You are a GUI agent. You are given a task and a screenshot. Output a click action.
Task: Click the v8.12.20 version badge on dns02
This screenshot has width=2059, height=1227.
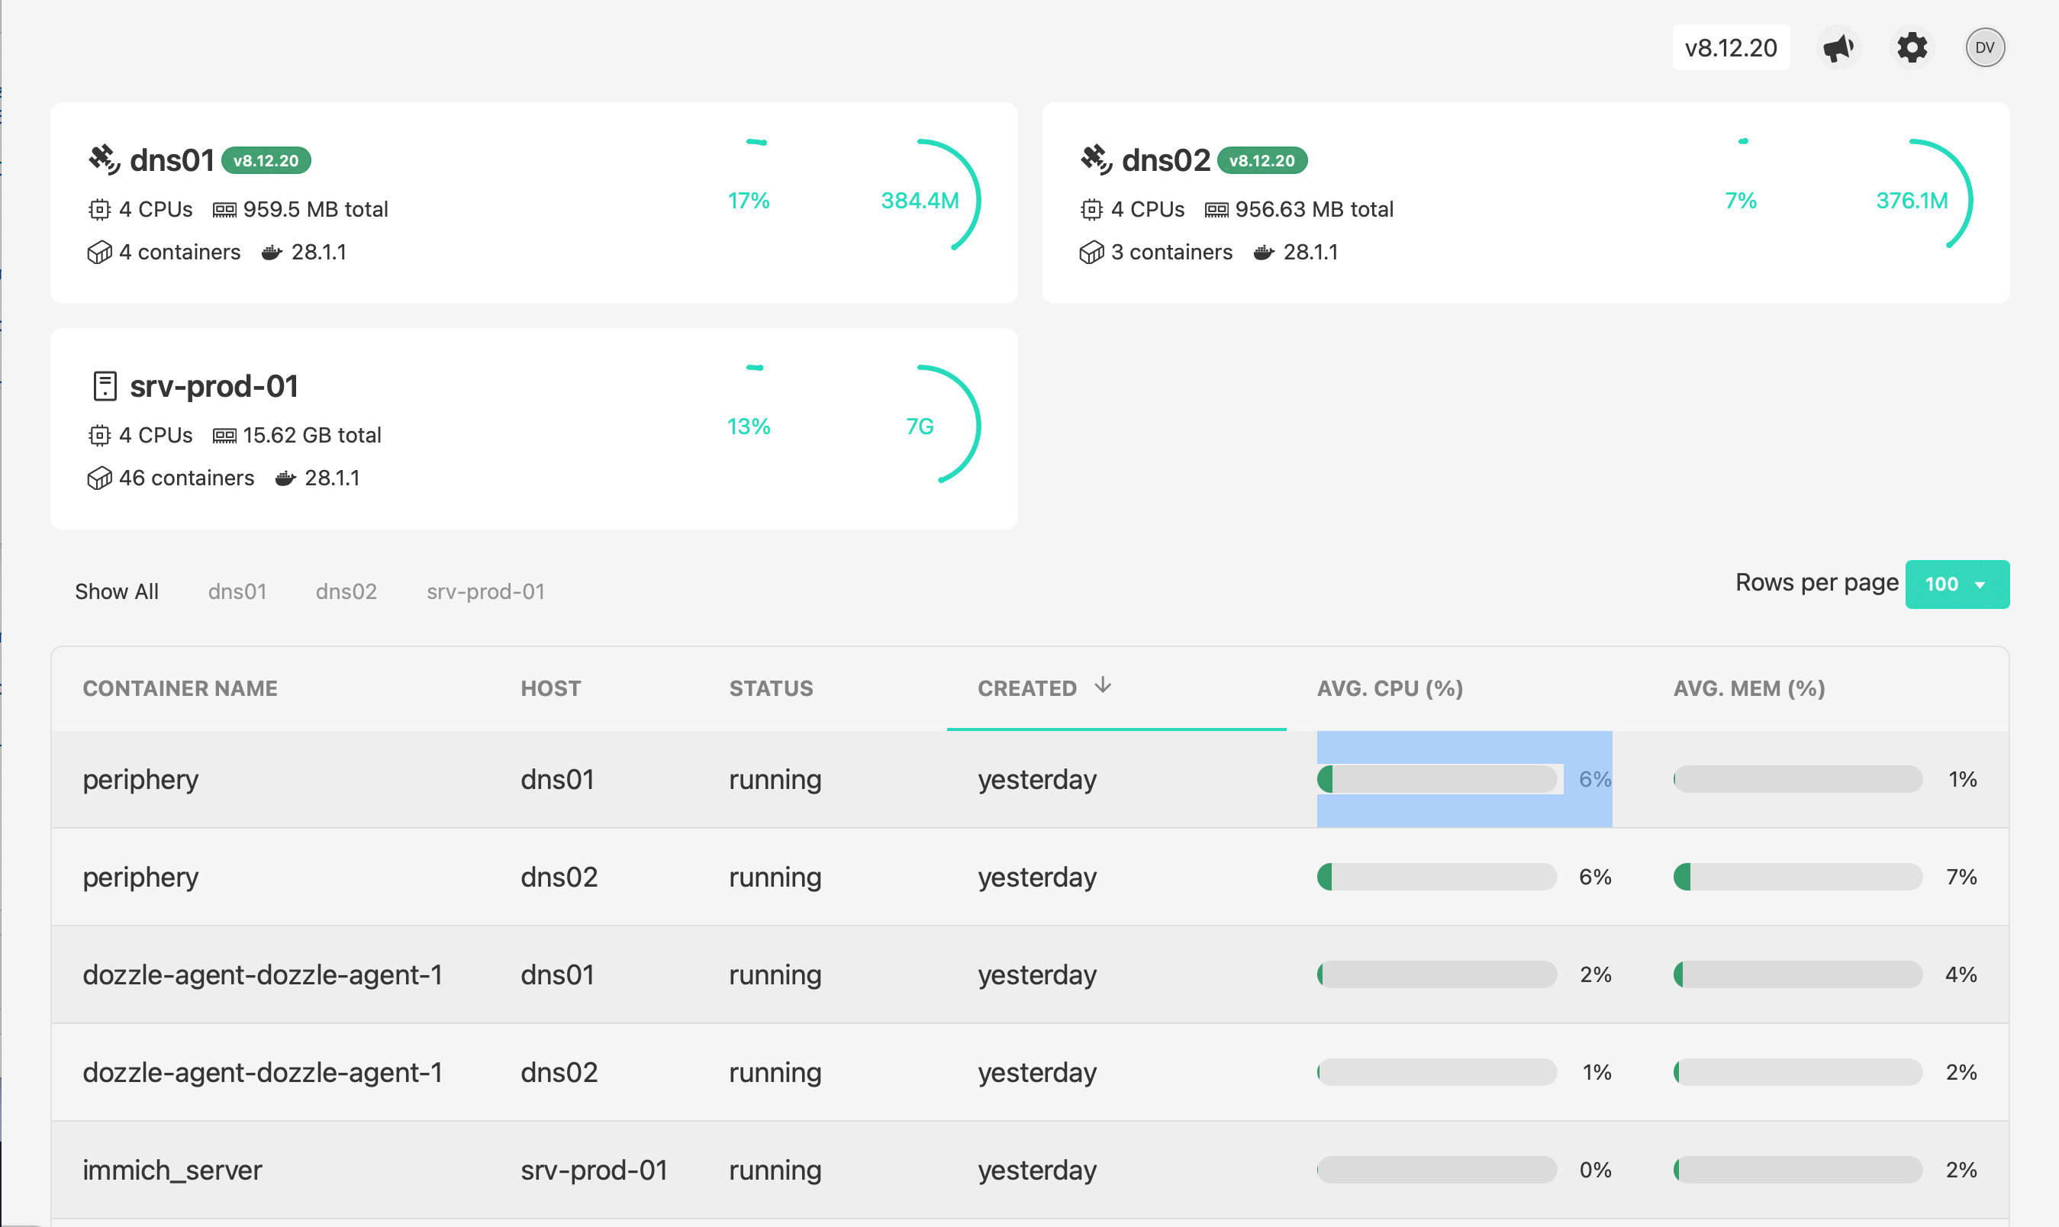1261,159
